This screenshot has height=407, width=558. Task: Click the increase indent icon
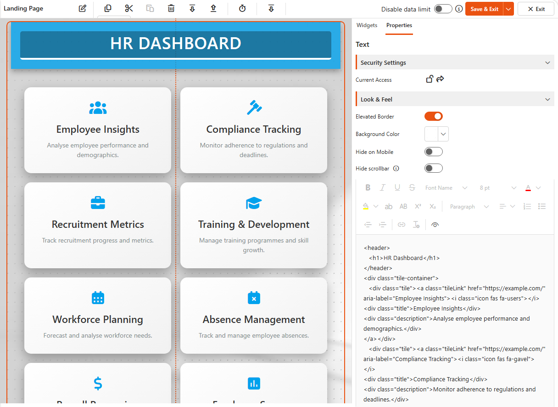(383, 225)
